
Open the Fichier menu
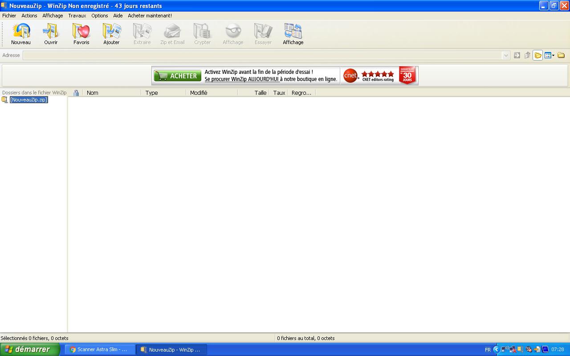9,16
